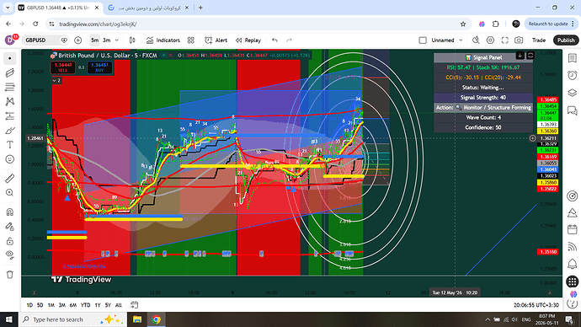Toggle magnet mode

(10, 212)
